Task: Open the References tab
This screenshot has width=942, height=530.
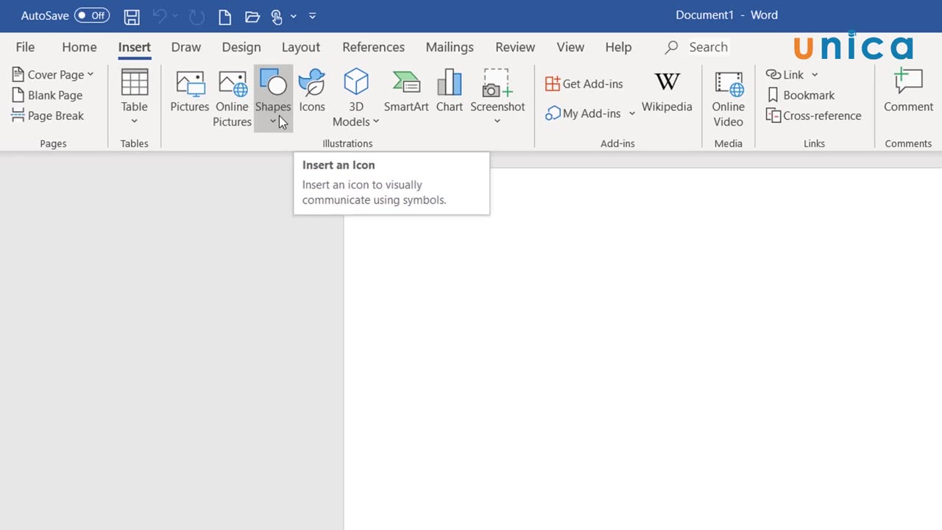Action: (x=373, y=47)
